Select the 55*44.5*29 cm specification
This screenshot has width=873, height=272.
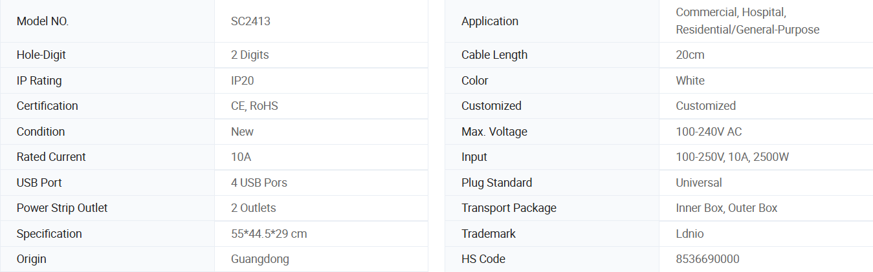coord(269,234)
